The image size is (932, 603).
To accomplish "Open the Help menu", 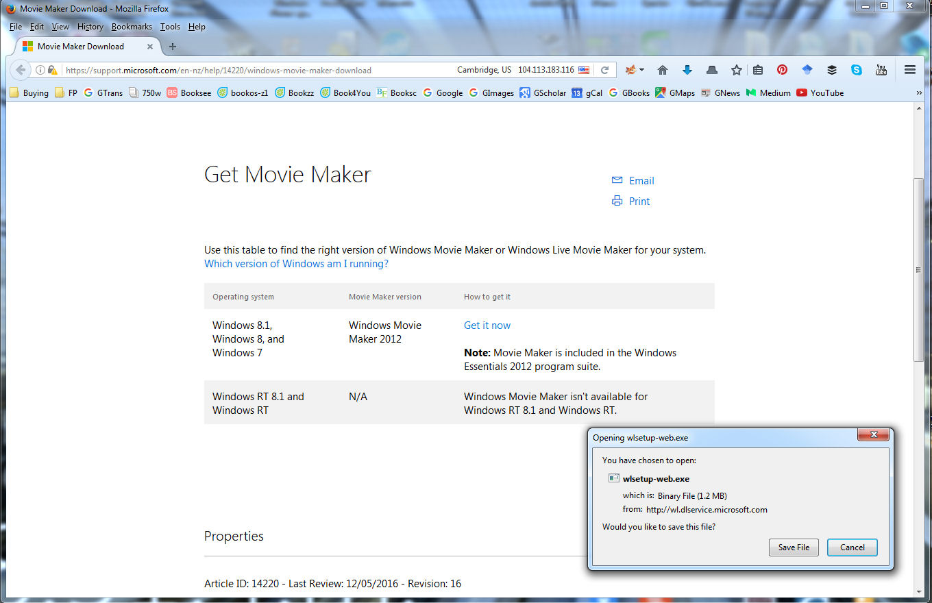I will pos(197,27).
